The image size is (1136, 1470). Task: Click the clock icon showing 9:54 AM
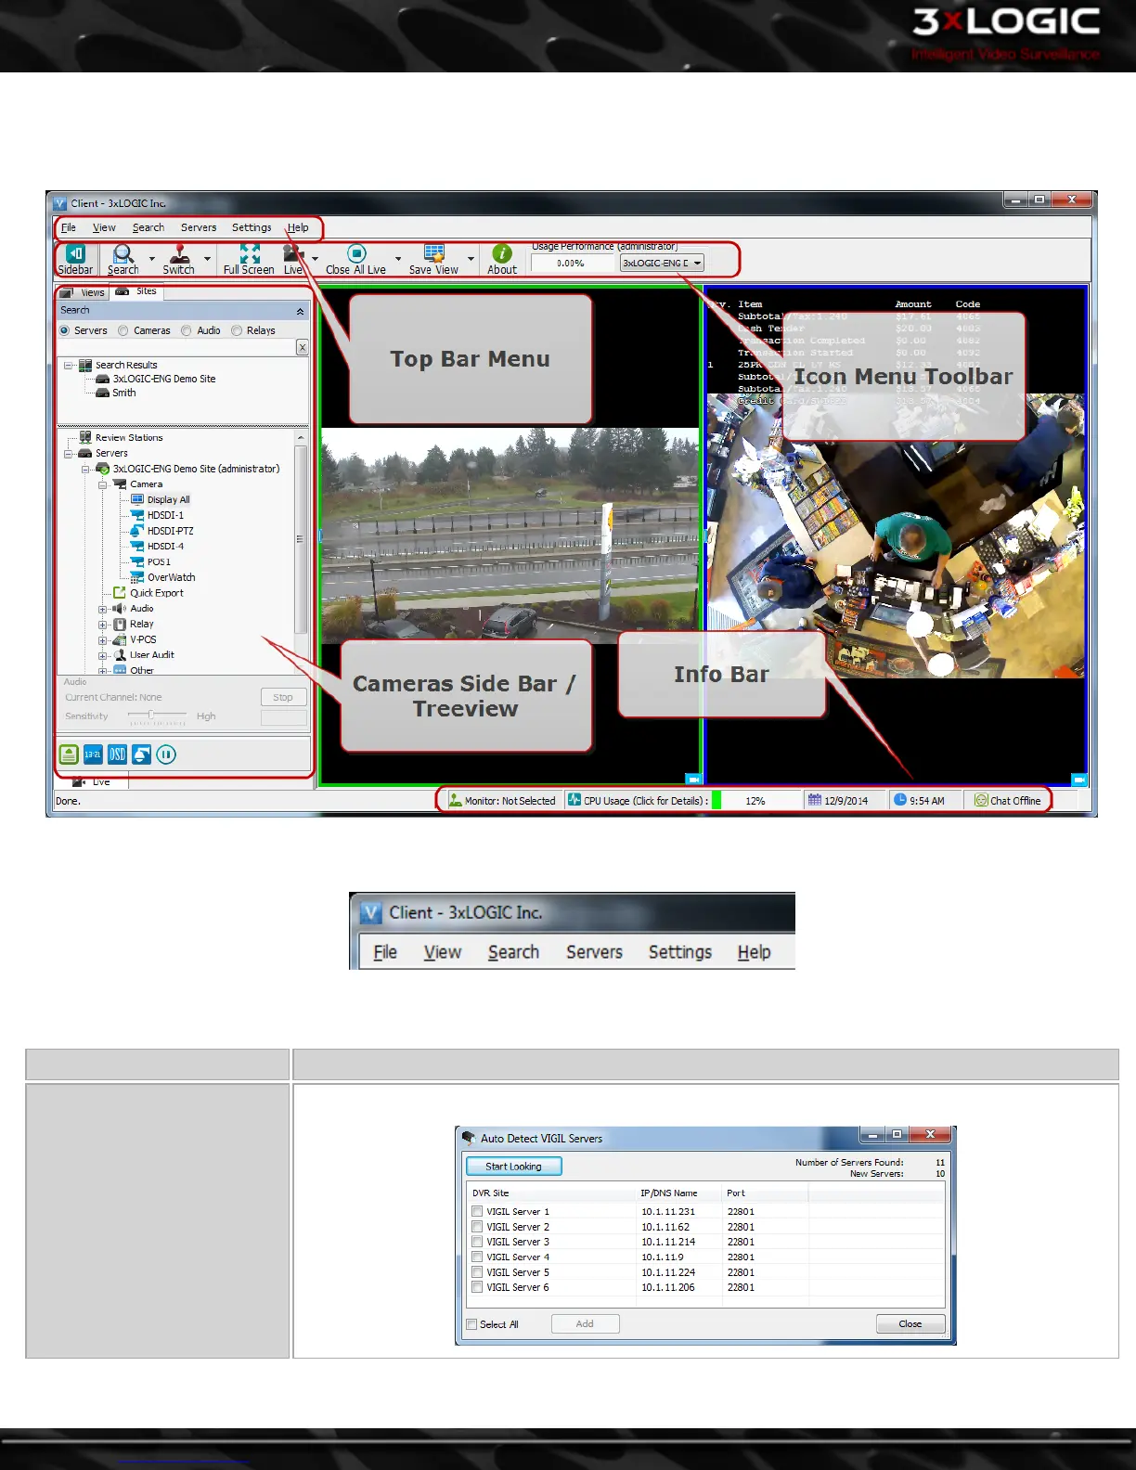(x=899, y=800)
